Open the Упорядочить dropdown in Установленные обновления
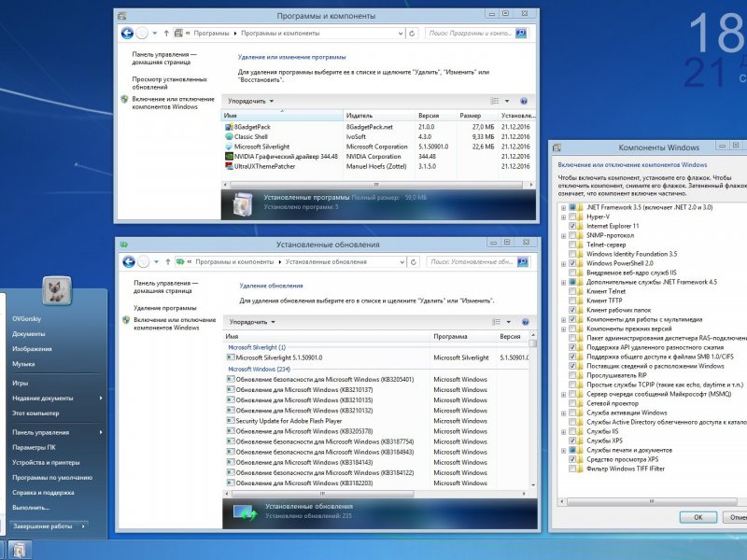The image size is (747, 560). click(x=252, y=322)
